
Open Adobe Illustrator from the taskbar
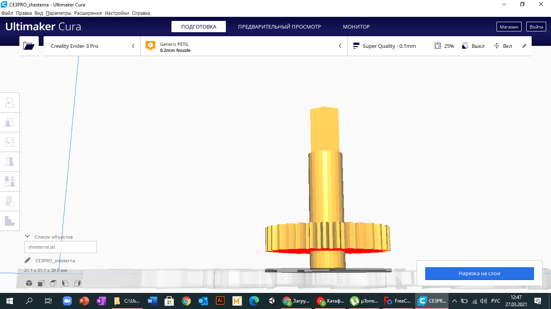coord(220,301)
